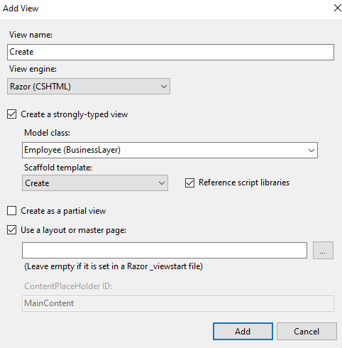342x348 pixels.
Task: Close the Add View dialog
Action: click(x=337, y=8)
